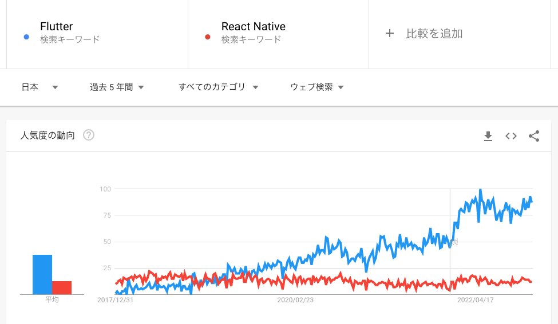This screenshot has width=558, height=324.
Task: Open the embed code icon
Action: (511, 136)
